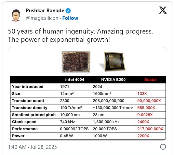
Task: Click the 217,000,000X performance scalar value
Action: tap(150, 129)
